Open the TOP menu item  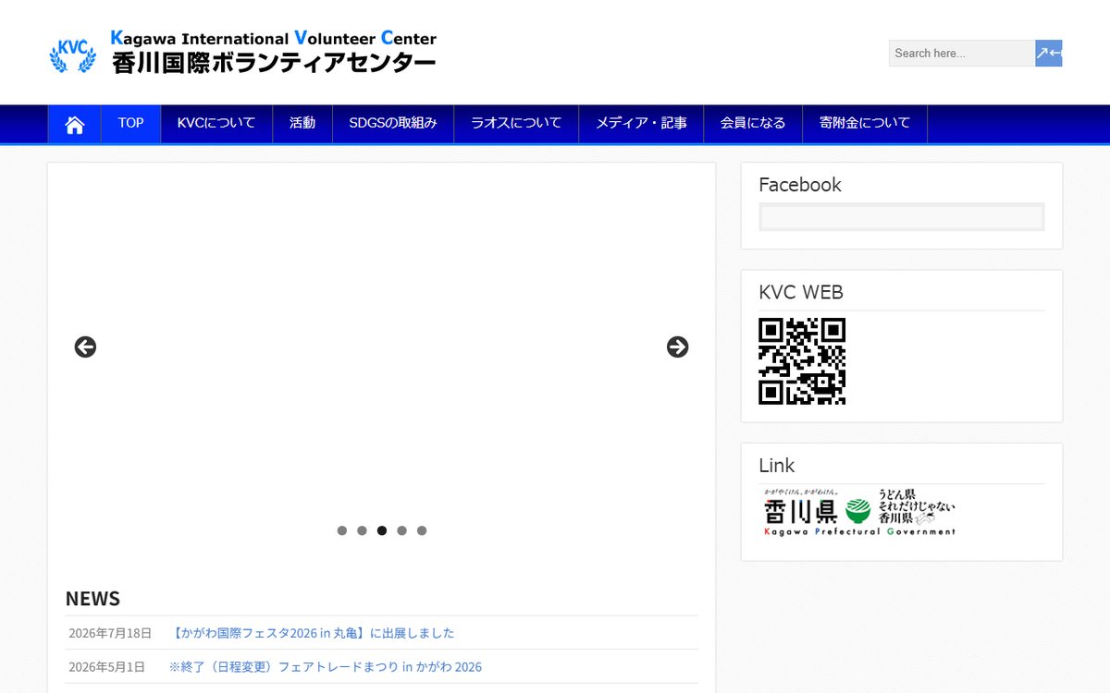[x=130, y=124]
